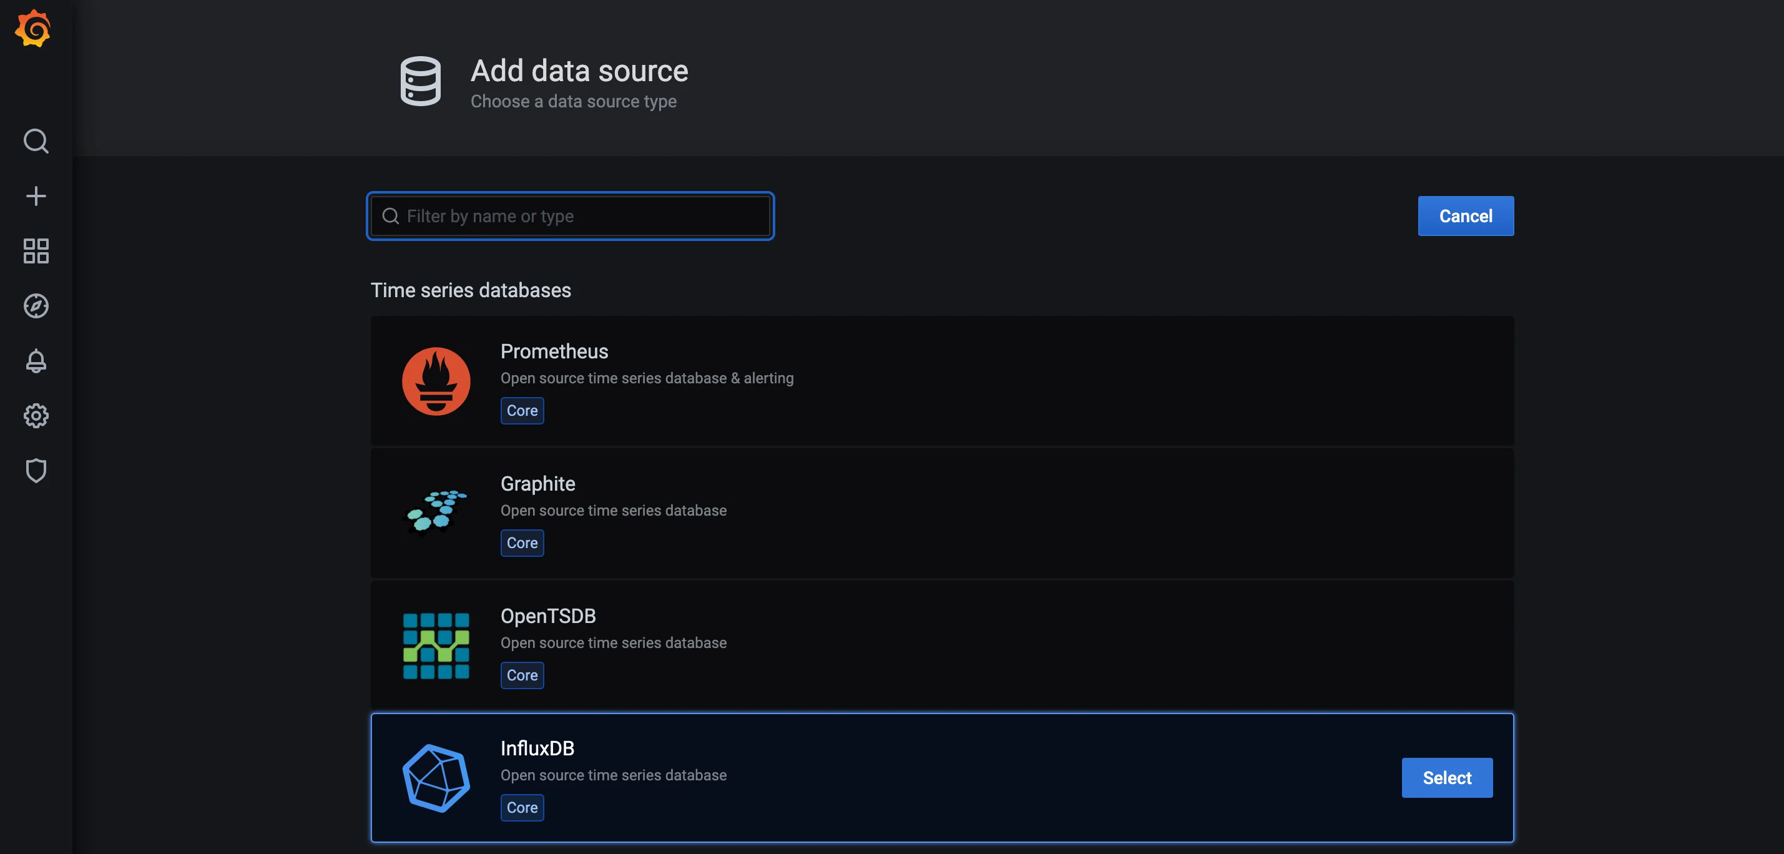Click the Core badge under OpenTSDB

(x=522, y=675)
